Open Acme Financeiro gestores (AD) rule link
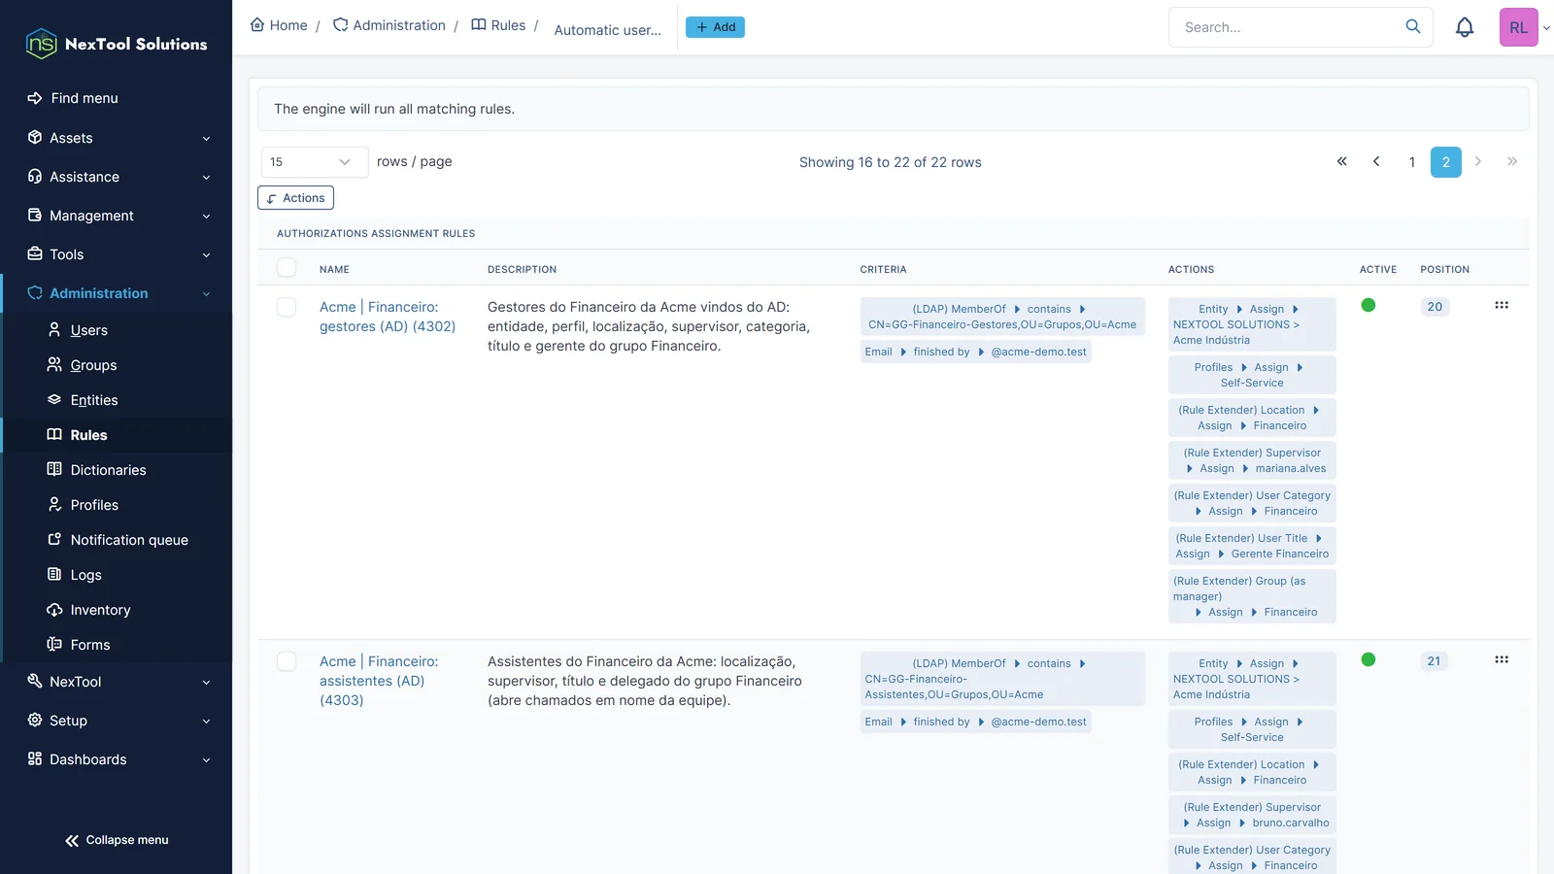This screenshot has width=1554, height=874. [388, 317]
